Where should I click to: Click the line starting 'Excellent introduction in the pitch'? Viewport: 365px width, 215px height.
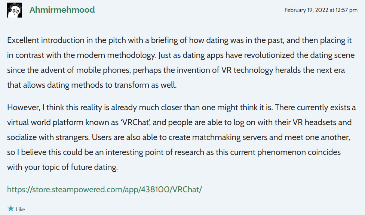[x=179, y=40]
